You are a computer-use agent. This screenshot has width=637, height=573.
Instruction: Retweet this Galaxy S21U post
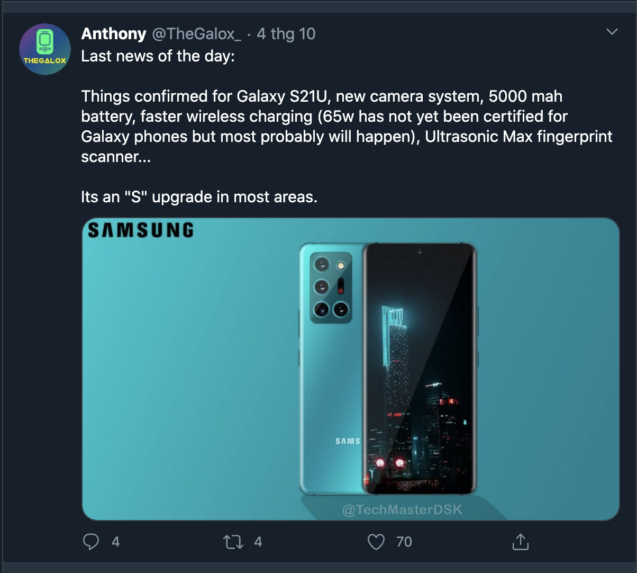pyautogui.click(x=233, y=541)
